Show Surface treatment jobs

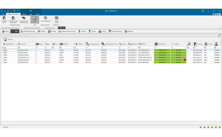[115, 31]
